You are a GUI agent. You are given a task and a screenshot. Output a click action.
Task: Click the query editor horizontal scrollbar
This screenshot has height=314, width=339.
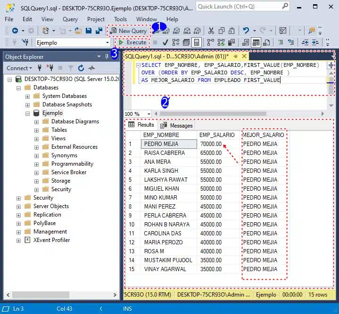[x=213, y=114]
